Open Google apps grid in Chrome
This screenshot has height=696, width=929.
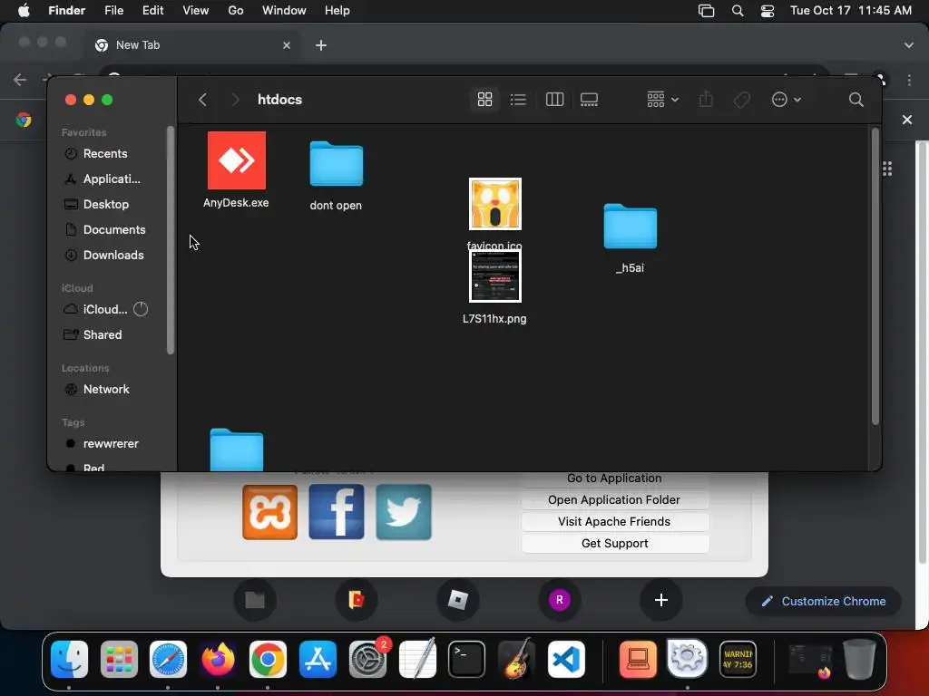click(x=887, y=169)
